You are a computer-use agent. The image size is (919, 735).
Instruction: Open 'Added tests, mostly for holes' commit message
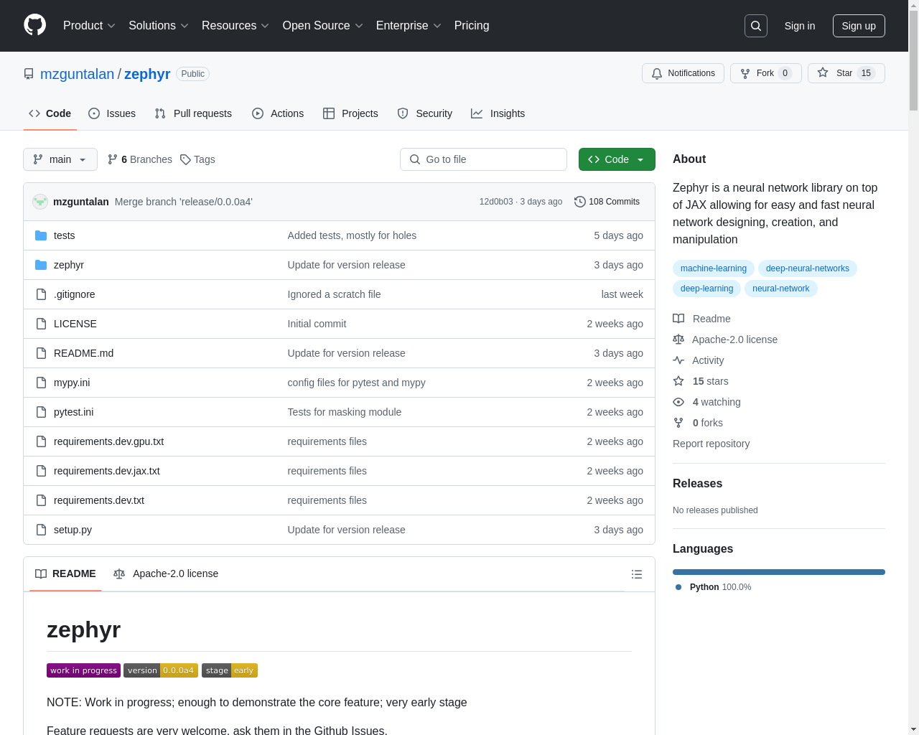[352, 235]
